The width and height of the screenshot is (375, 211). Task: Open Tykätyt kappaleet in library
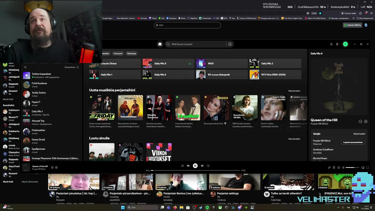click(51, 76)
